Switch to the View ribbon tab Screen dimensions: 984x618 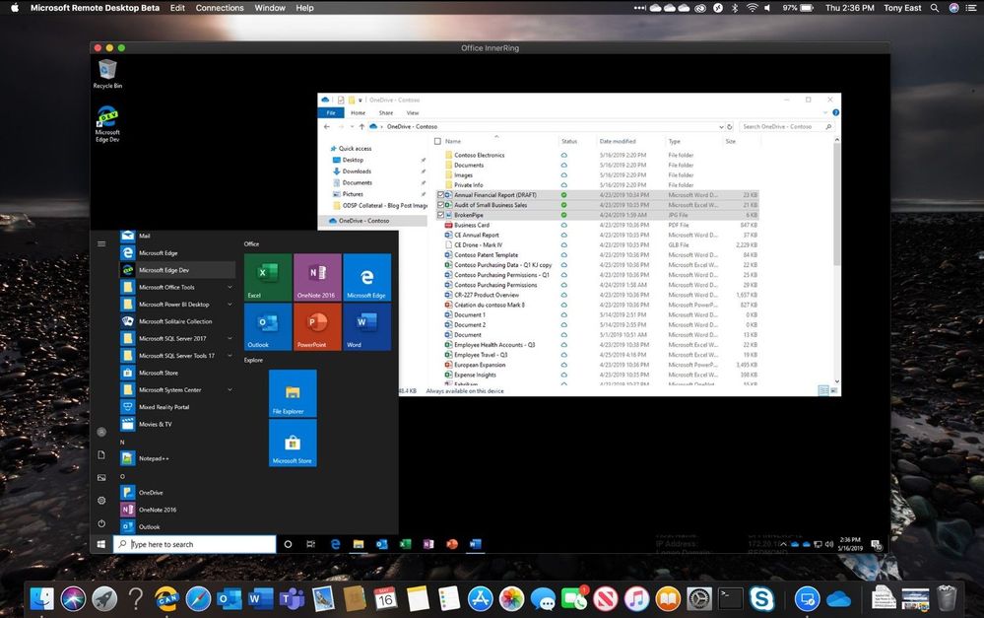coord(413,113)
